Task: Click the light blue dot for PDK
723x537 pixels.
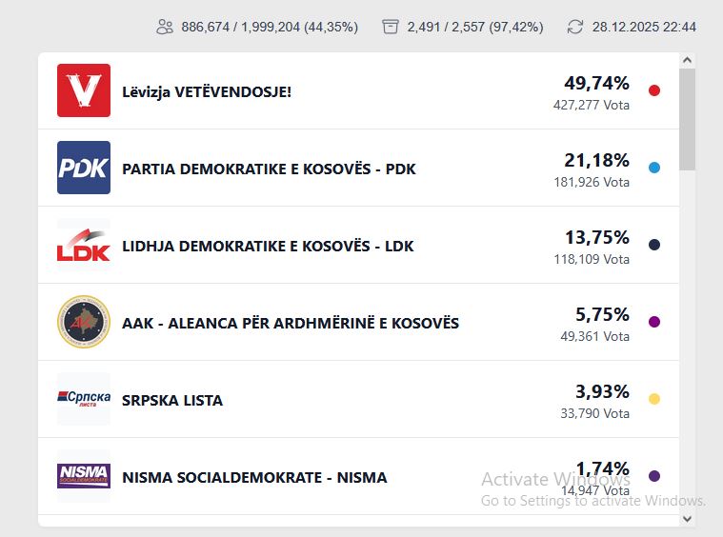Action: coord(654,168)
